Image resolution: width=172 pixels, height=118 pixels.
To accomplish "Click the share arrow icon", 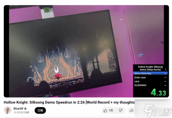I will (x=131, y=111).
